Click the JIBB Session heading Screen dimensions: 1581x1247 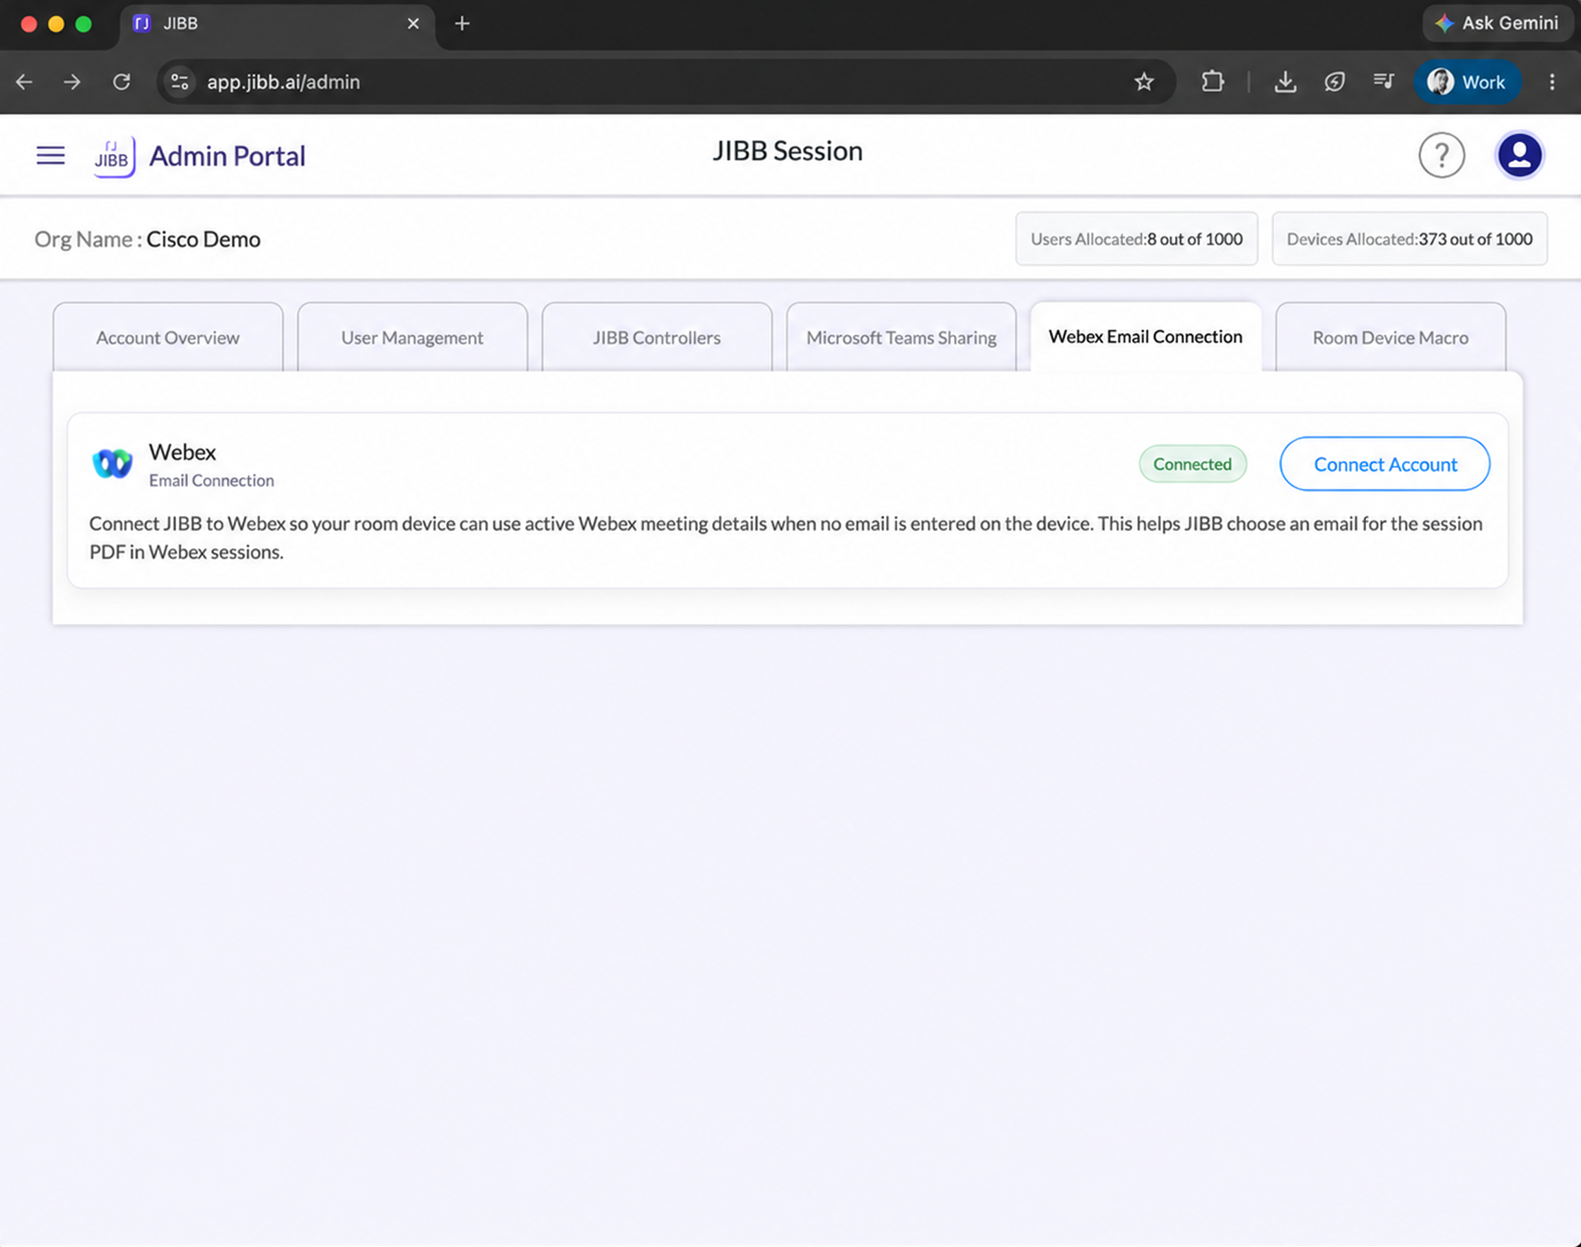pyautogui.click(x=787, y=151)
